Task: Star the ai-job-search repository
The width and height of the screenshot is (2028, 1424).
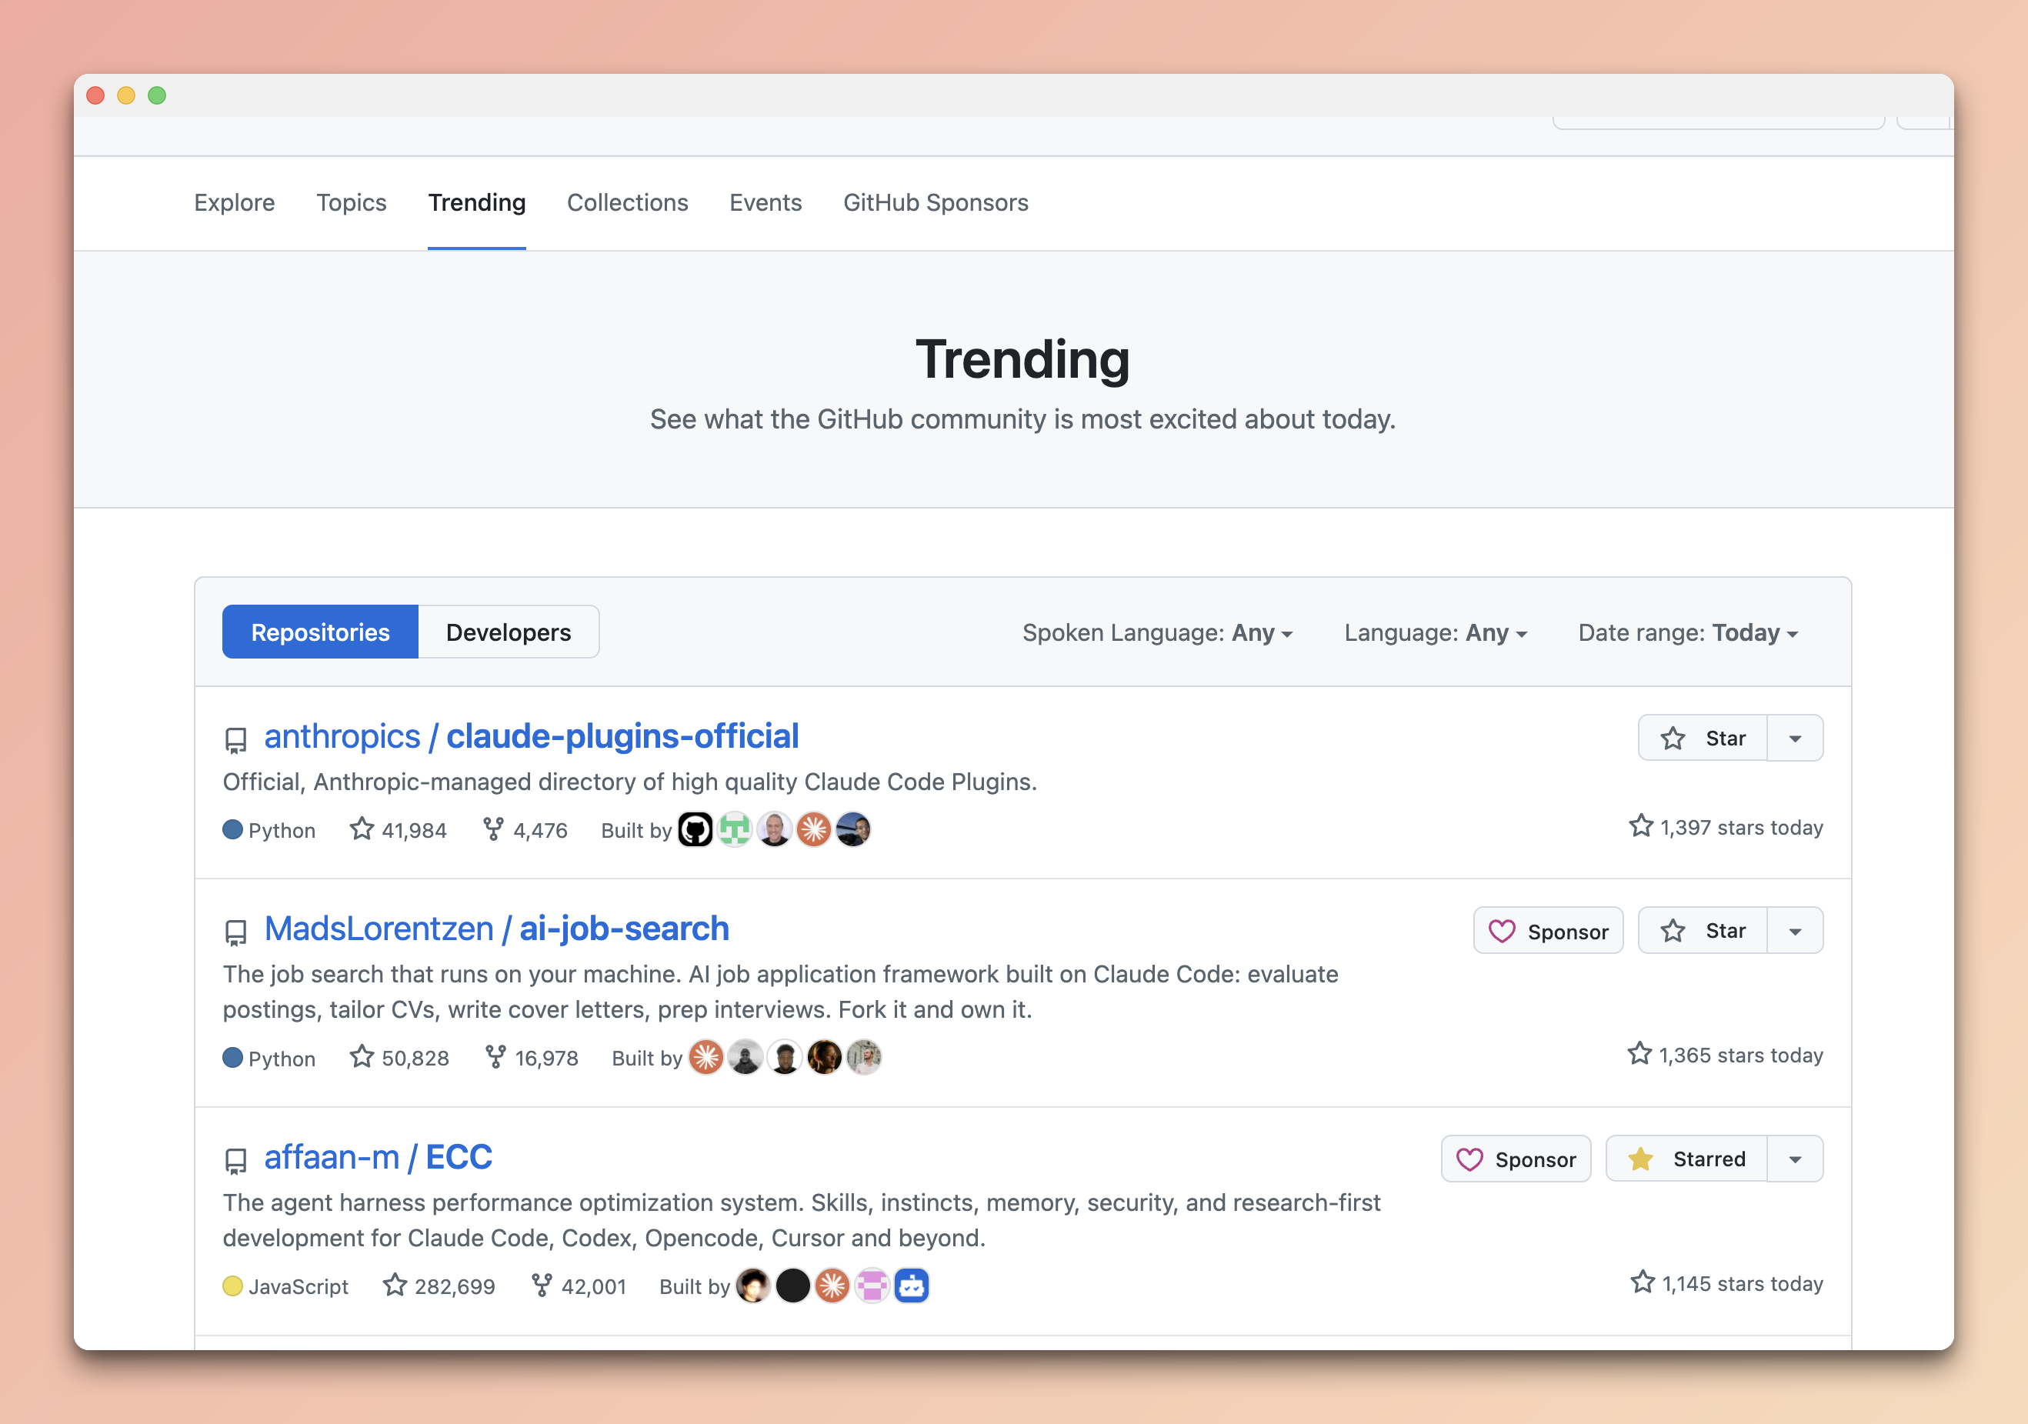Action: point(1702,930)
